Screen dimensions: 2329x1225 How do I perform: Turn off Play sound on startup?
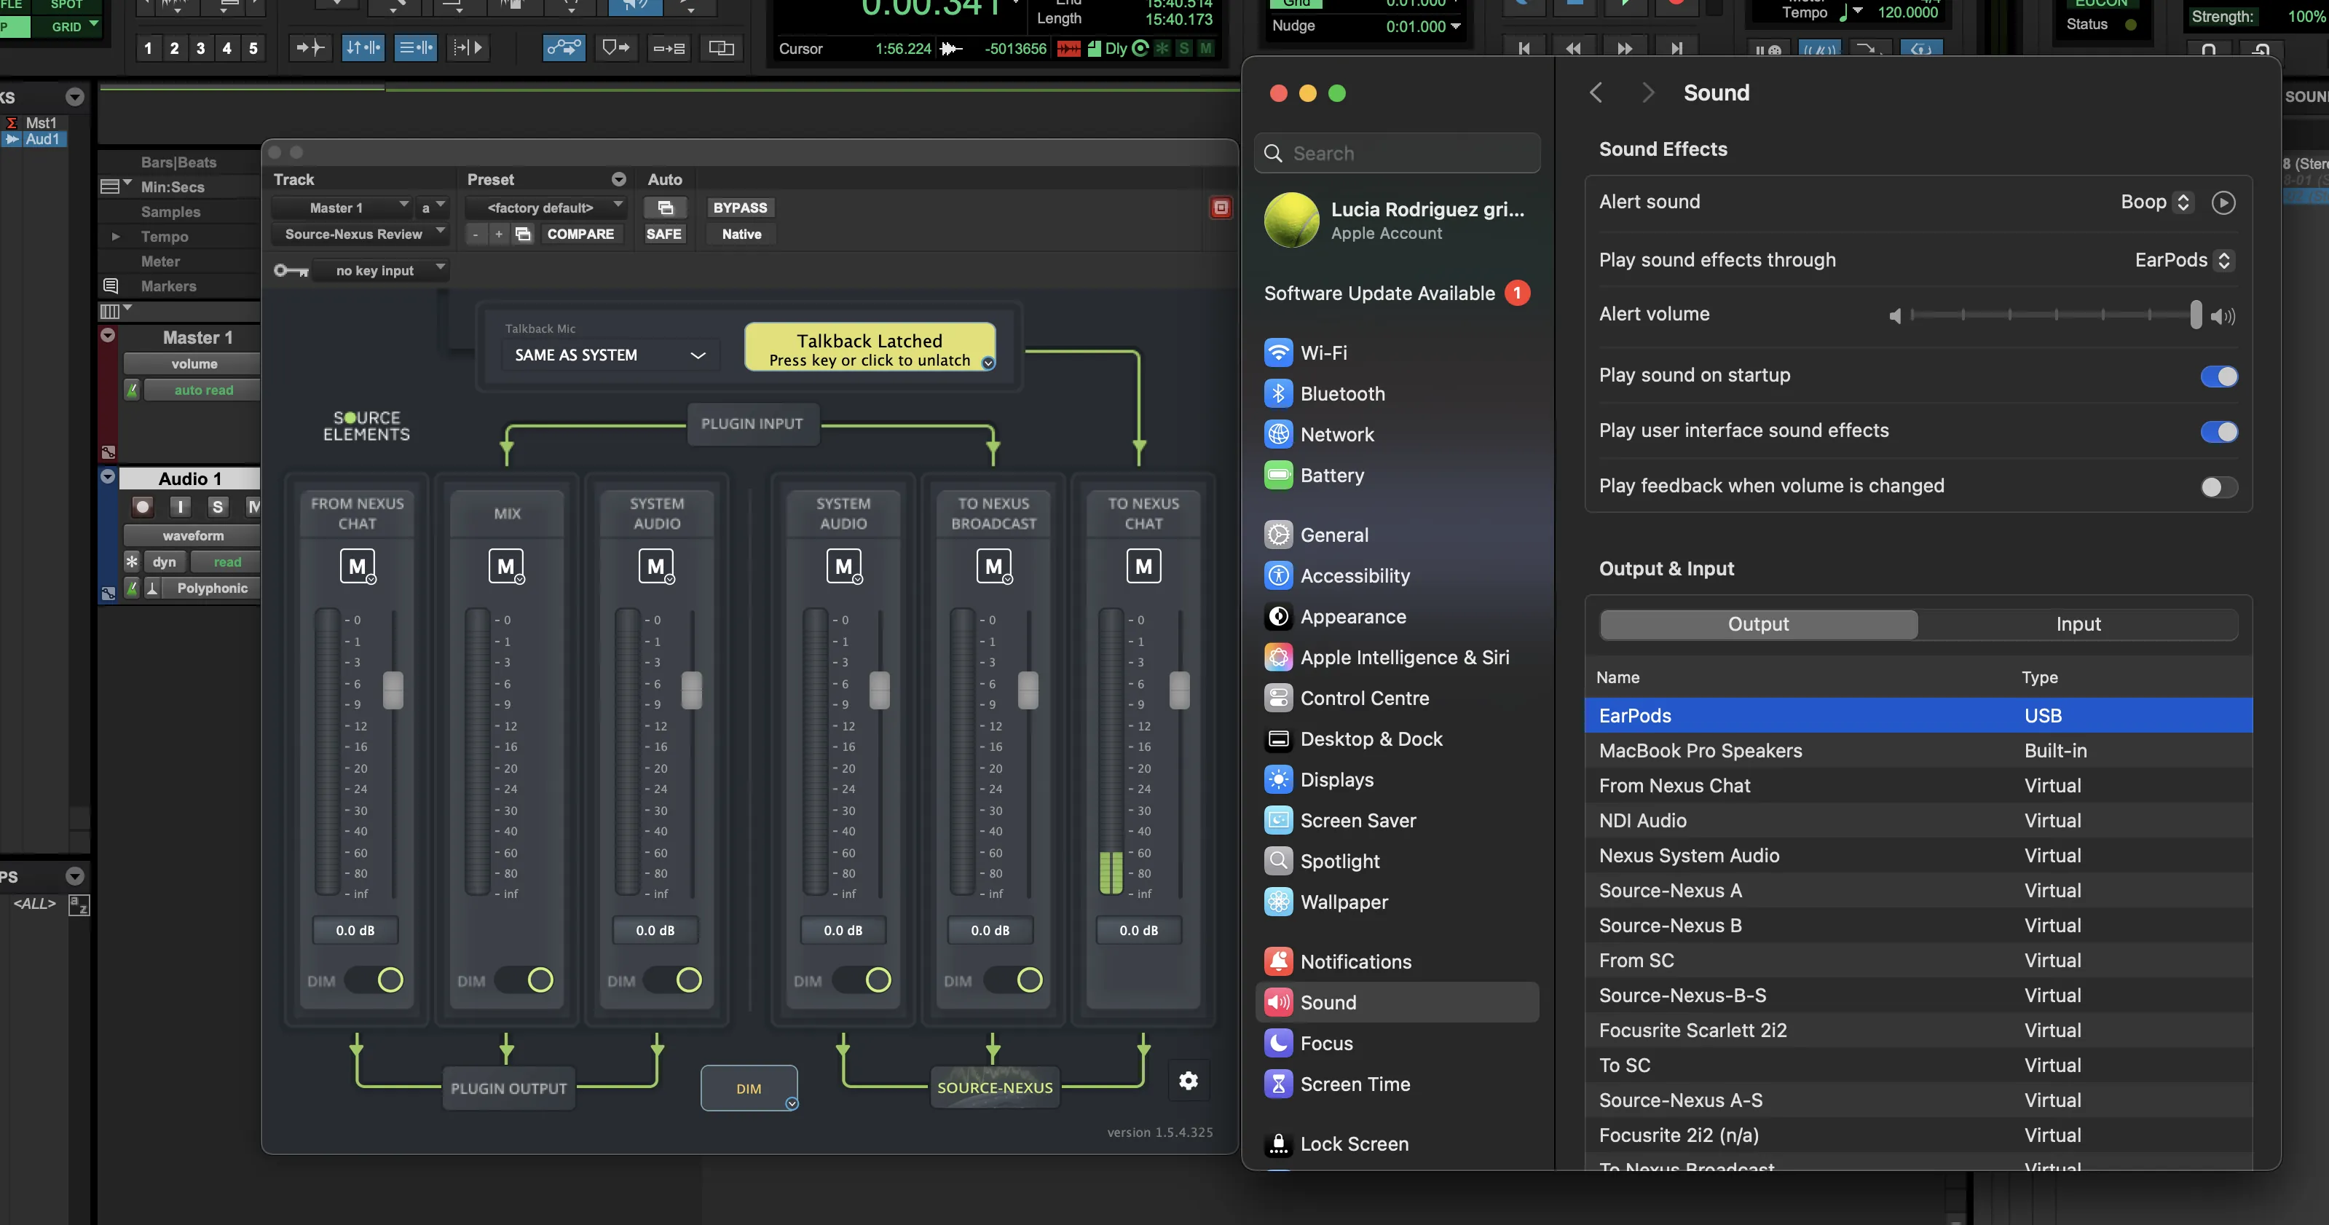click(2219, 376)
